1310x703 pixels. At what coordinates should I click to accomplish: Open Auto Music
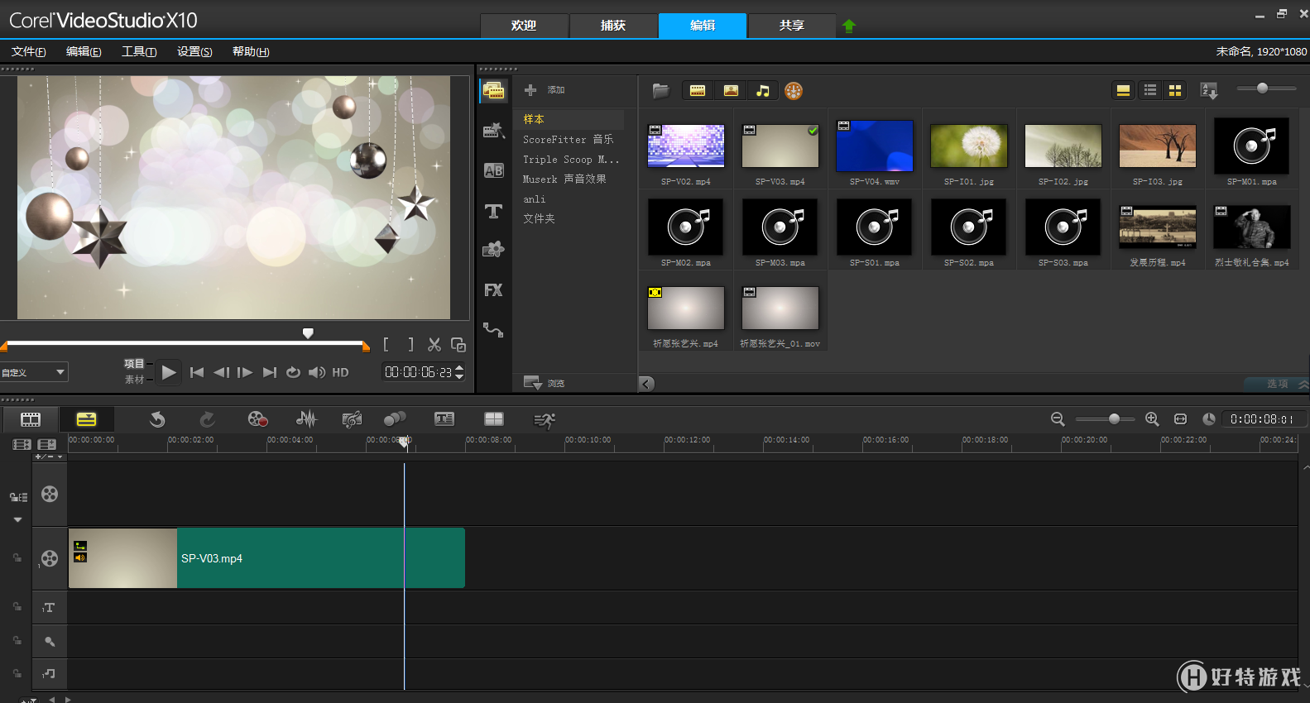click(352, 419)
